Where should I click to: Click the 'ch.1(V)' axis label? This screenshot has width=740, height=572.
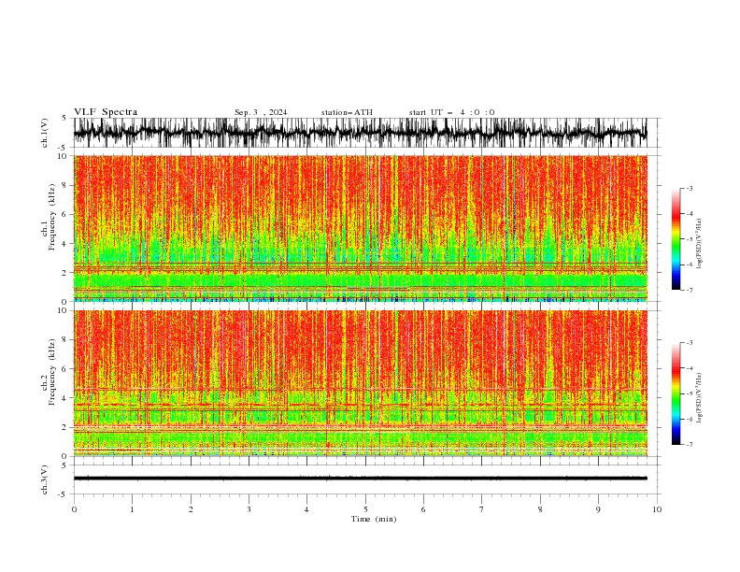pos(45,133)
